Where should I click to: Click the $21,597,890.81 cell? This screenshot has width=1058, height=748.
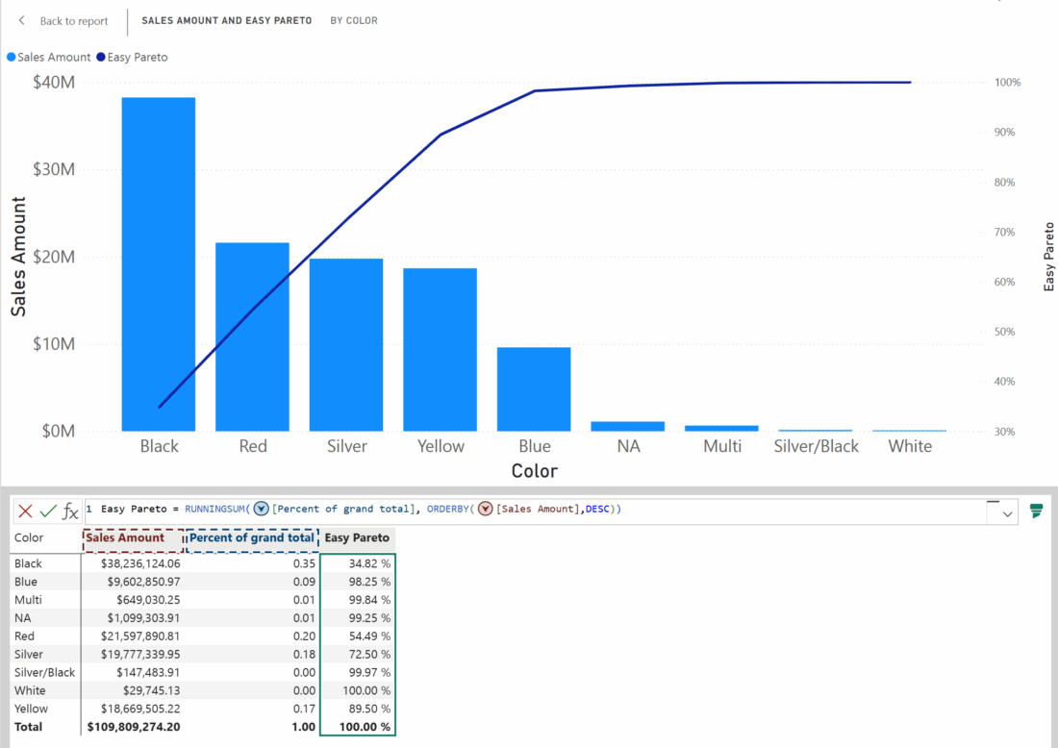[140, 636]
